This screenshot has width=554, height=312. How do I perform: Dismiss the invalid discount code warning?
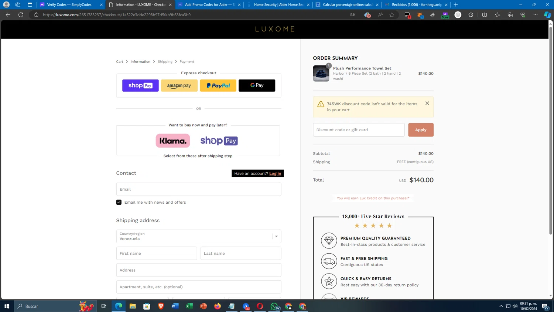tap(427, 103)
